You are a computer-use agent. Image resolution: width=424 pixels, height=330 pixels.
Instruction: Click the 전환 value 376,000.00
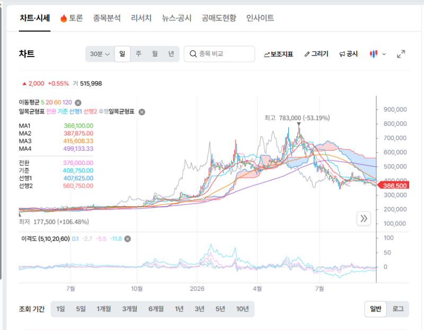[x=78, y=163]
